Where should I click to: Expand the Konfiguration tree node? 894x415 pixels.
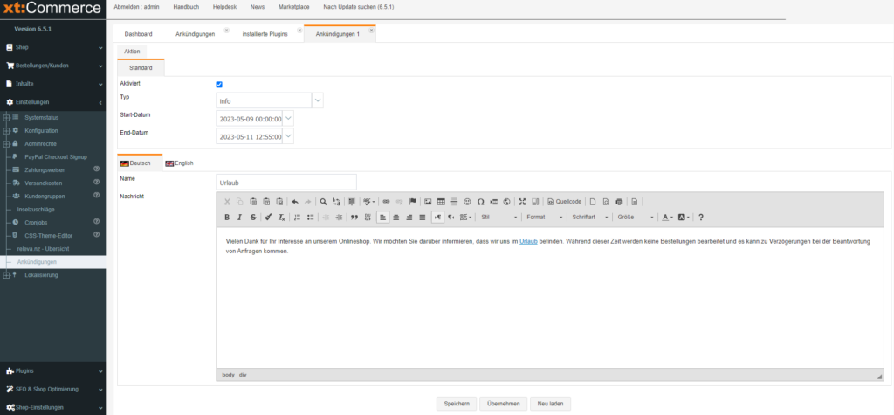coord(6,130)
